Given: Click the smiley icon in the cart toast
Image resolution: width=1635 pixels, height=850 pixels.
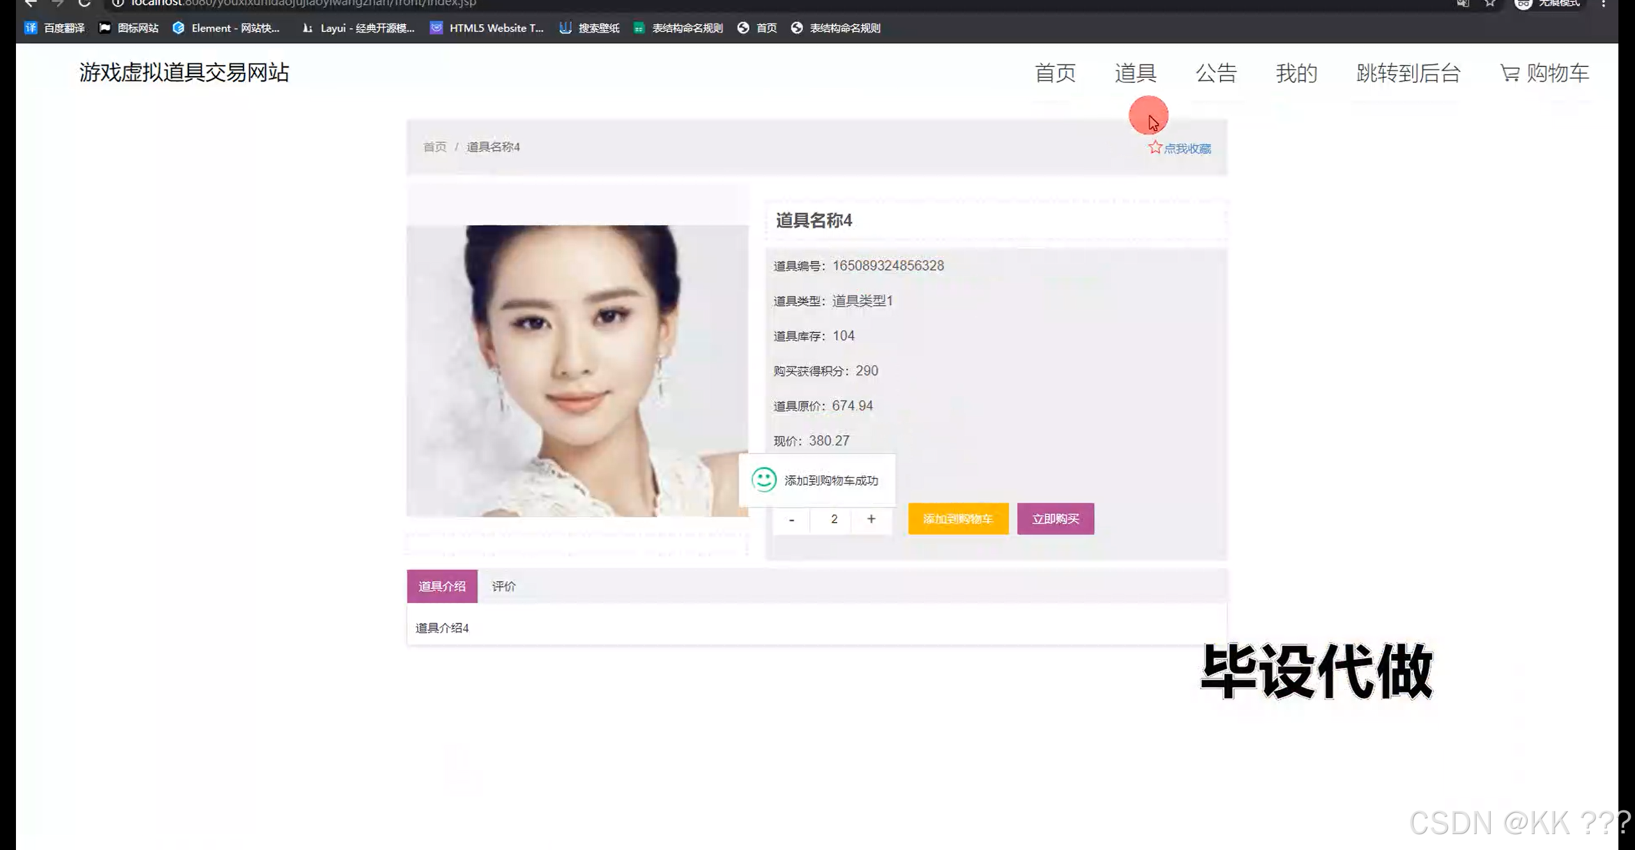Looking at the screenshot, I should point(764,481).
